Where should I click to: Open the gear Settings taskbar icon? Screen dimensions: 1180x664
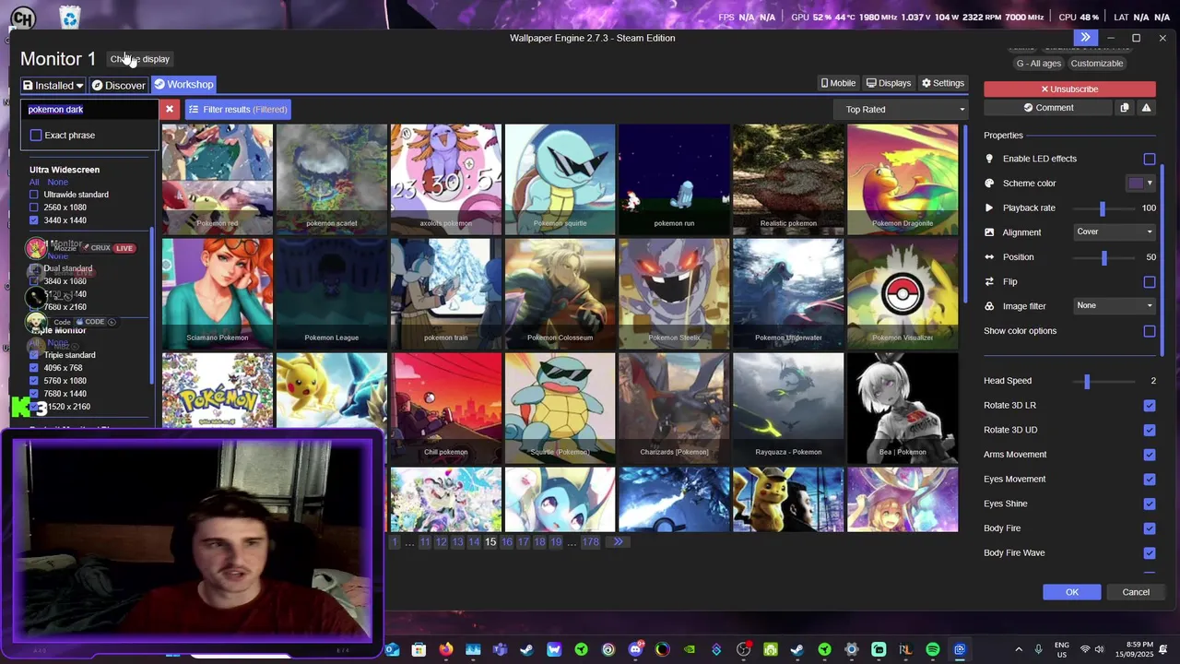[852, 650]
